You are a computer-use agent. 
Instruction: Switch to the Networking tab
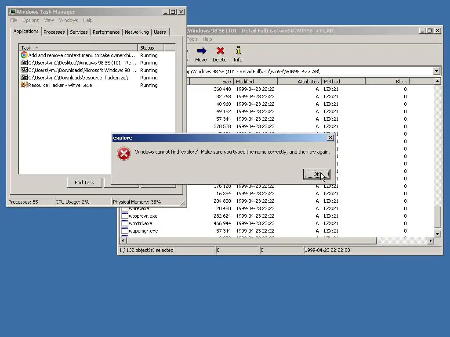tap(137, 32)
